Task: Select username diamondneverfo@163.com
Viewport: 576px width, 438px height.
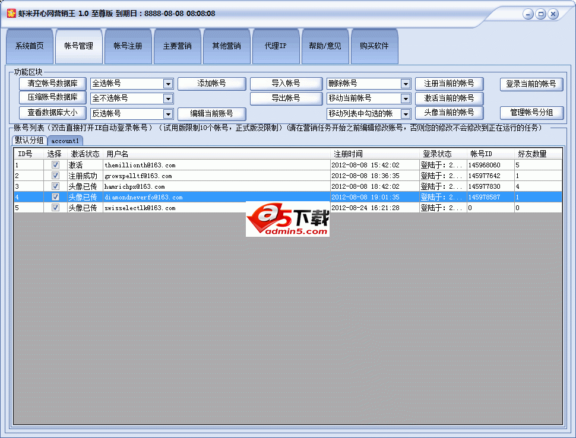Action: [x=144, y=197]
